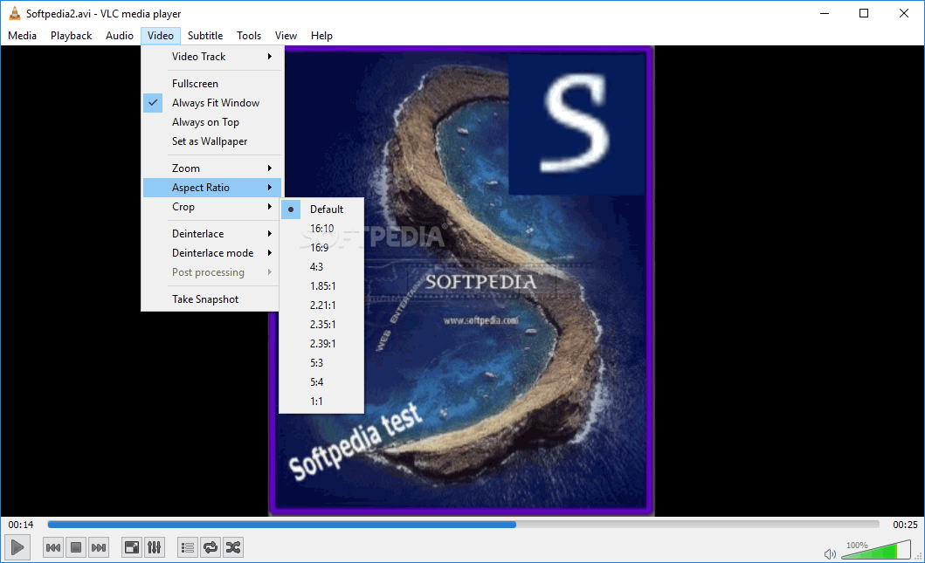Screen dimensions: 925x563
Task: Click the window resize grip corner
Action: click(919, 556)
